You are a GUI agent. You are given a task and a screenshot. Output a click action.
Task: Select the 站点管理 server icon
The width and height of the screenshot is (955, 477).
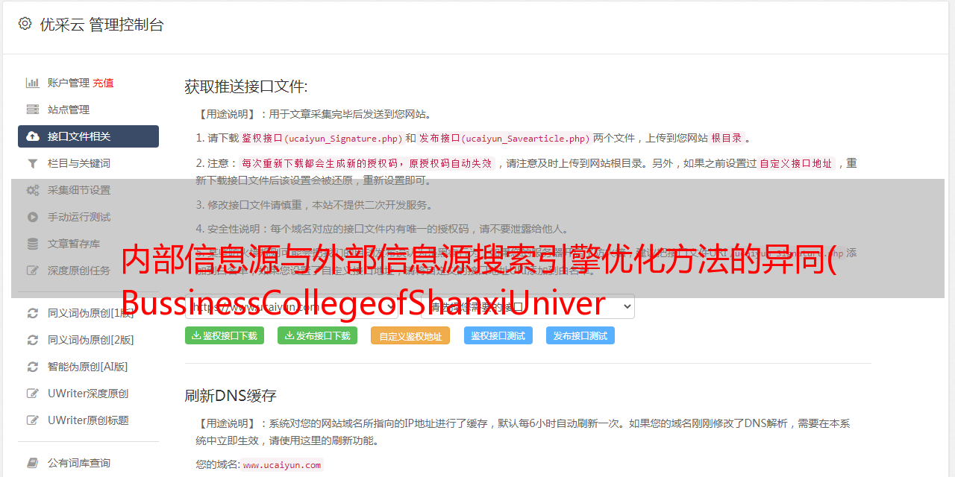pos(33,110)
